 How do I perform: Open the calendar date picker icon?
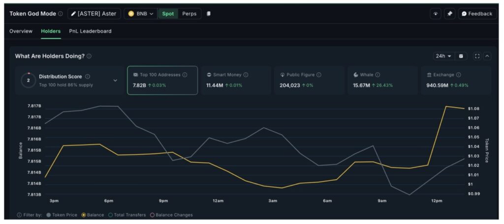coord(461,56)
